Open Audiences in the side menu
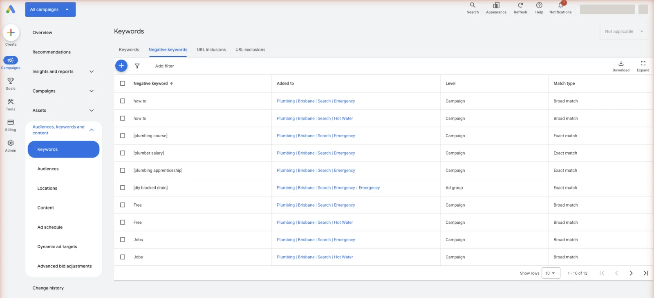 point(48,169)
